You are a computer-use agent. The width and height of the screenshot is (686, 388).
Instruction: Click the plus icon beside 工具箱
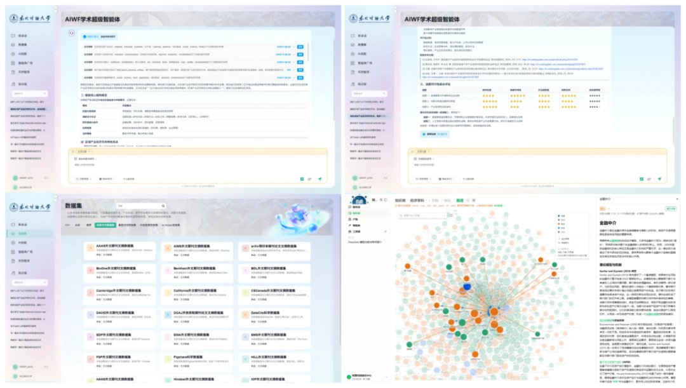(386, 231)
